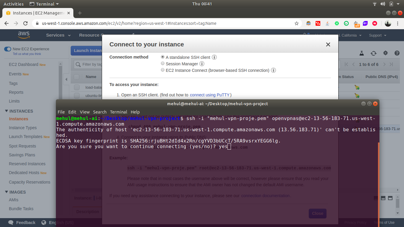Go back in the browser

pyautogui.click(x=7, y=23)
